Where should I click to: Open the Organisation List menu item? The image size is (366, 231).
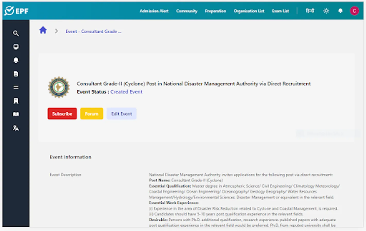pos(249,11)
